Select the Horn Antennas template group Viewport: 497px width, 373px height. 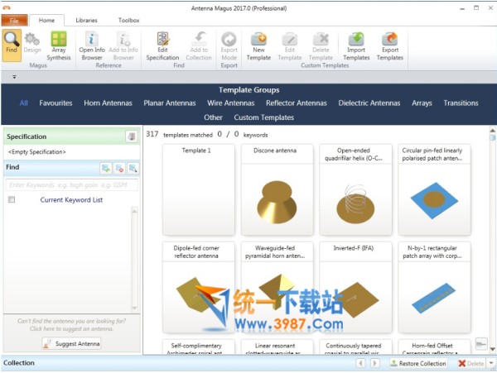(x=109, y=103)
